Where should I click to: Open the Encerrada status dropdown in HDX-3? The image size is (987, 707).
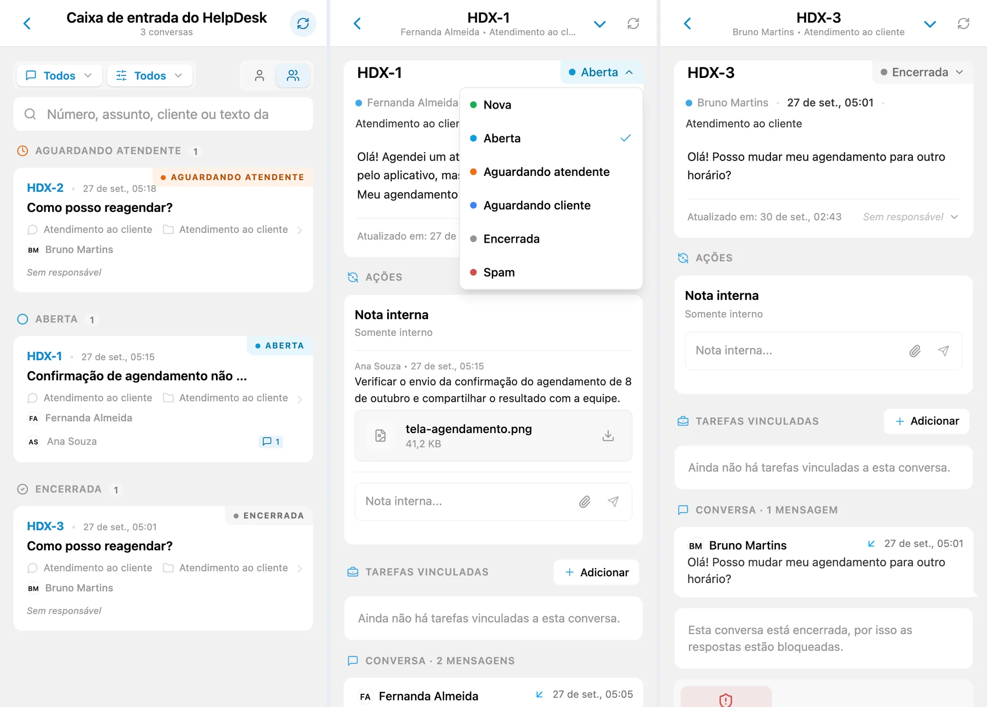point(922,72)
